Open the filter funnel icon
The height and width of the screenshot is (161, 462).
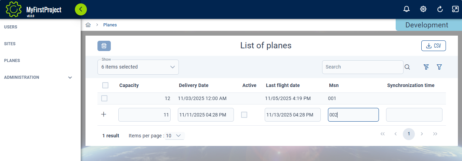pos(439,67)
